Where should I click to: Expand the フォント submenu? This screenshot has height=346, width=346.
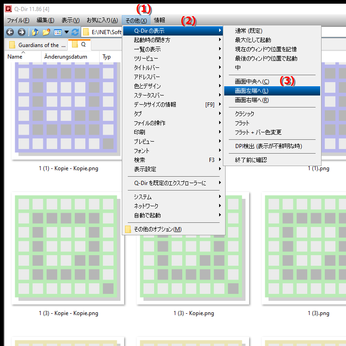coord(173,151)
